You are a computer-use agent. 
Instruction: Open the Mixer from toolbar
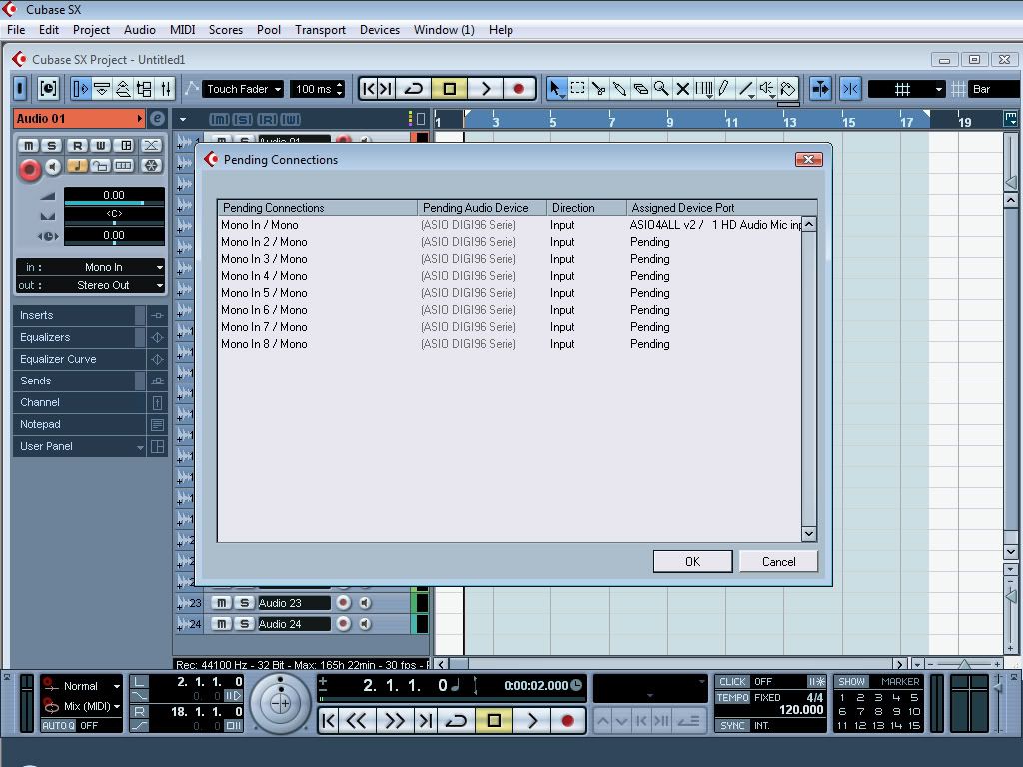[166, 89]
